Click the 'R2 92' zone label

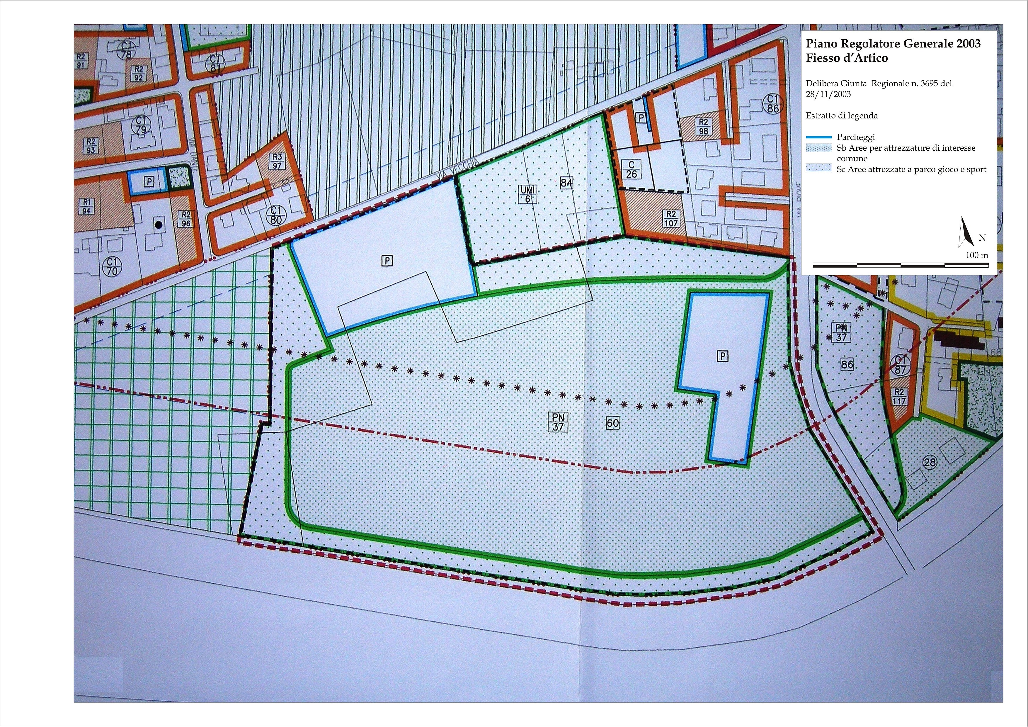pyautogui.click(x=139, y=74)
